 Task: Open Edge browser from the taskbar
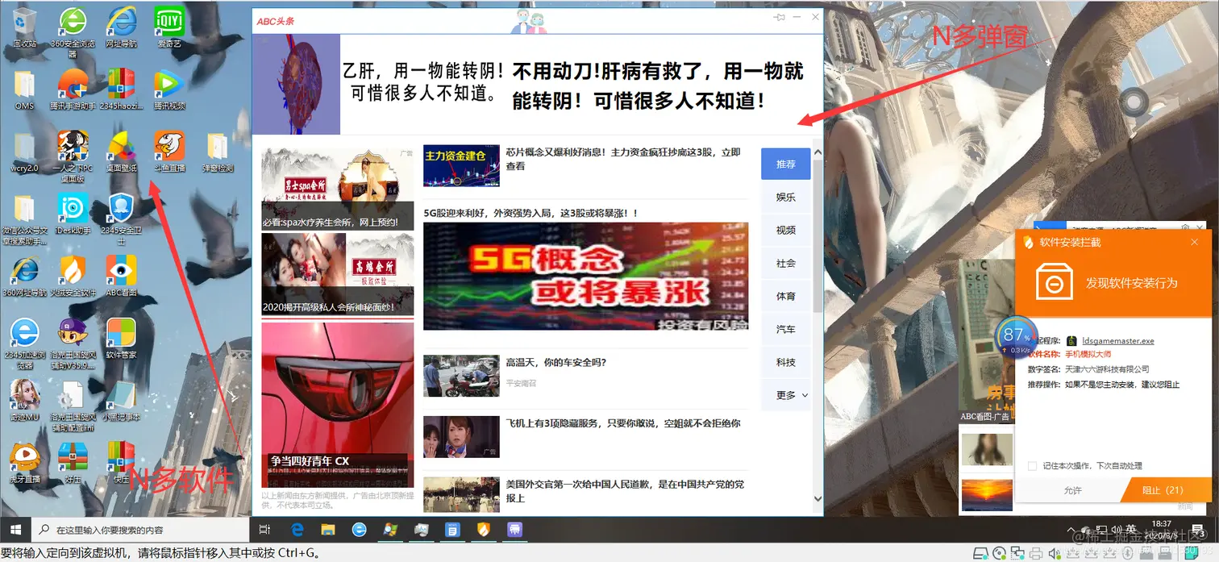(x=297, y=530)
